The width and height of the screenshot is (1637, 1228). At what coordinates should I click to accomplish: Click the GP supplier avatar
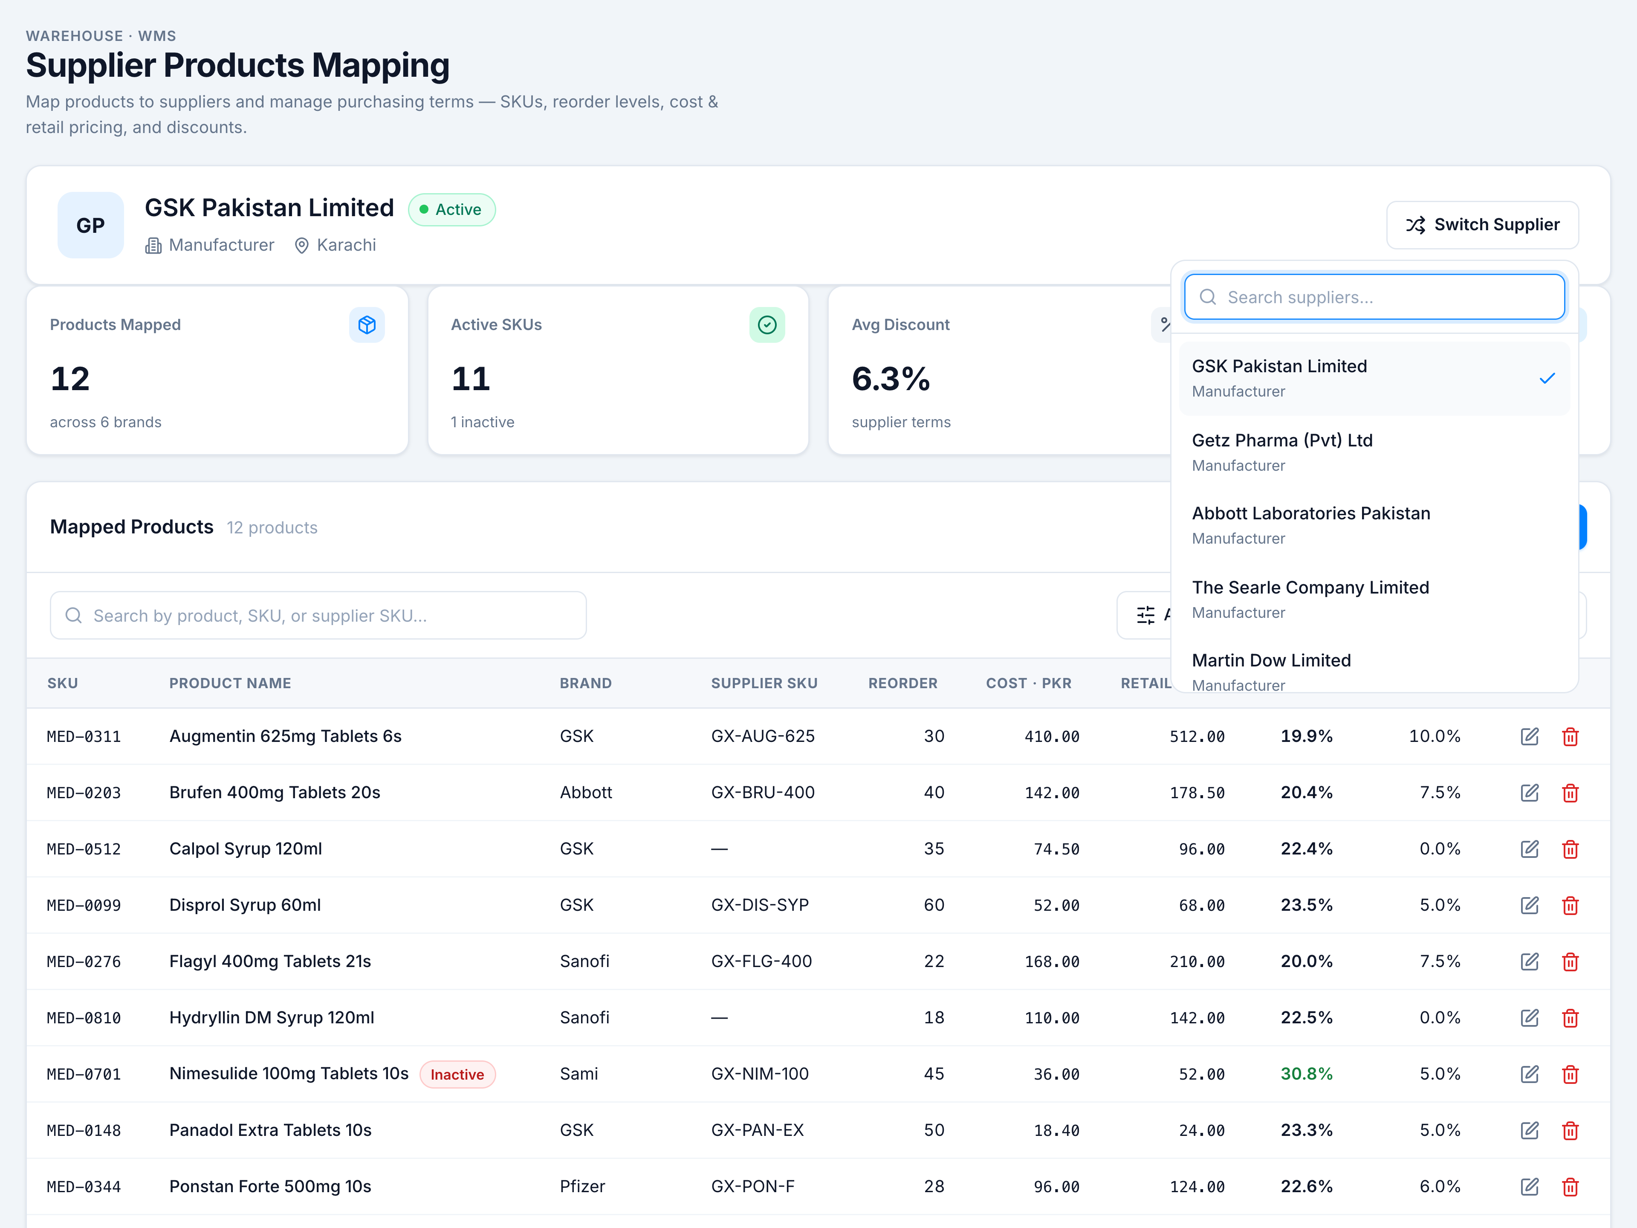[91, 225]
